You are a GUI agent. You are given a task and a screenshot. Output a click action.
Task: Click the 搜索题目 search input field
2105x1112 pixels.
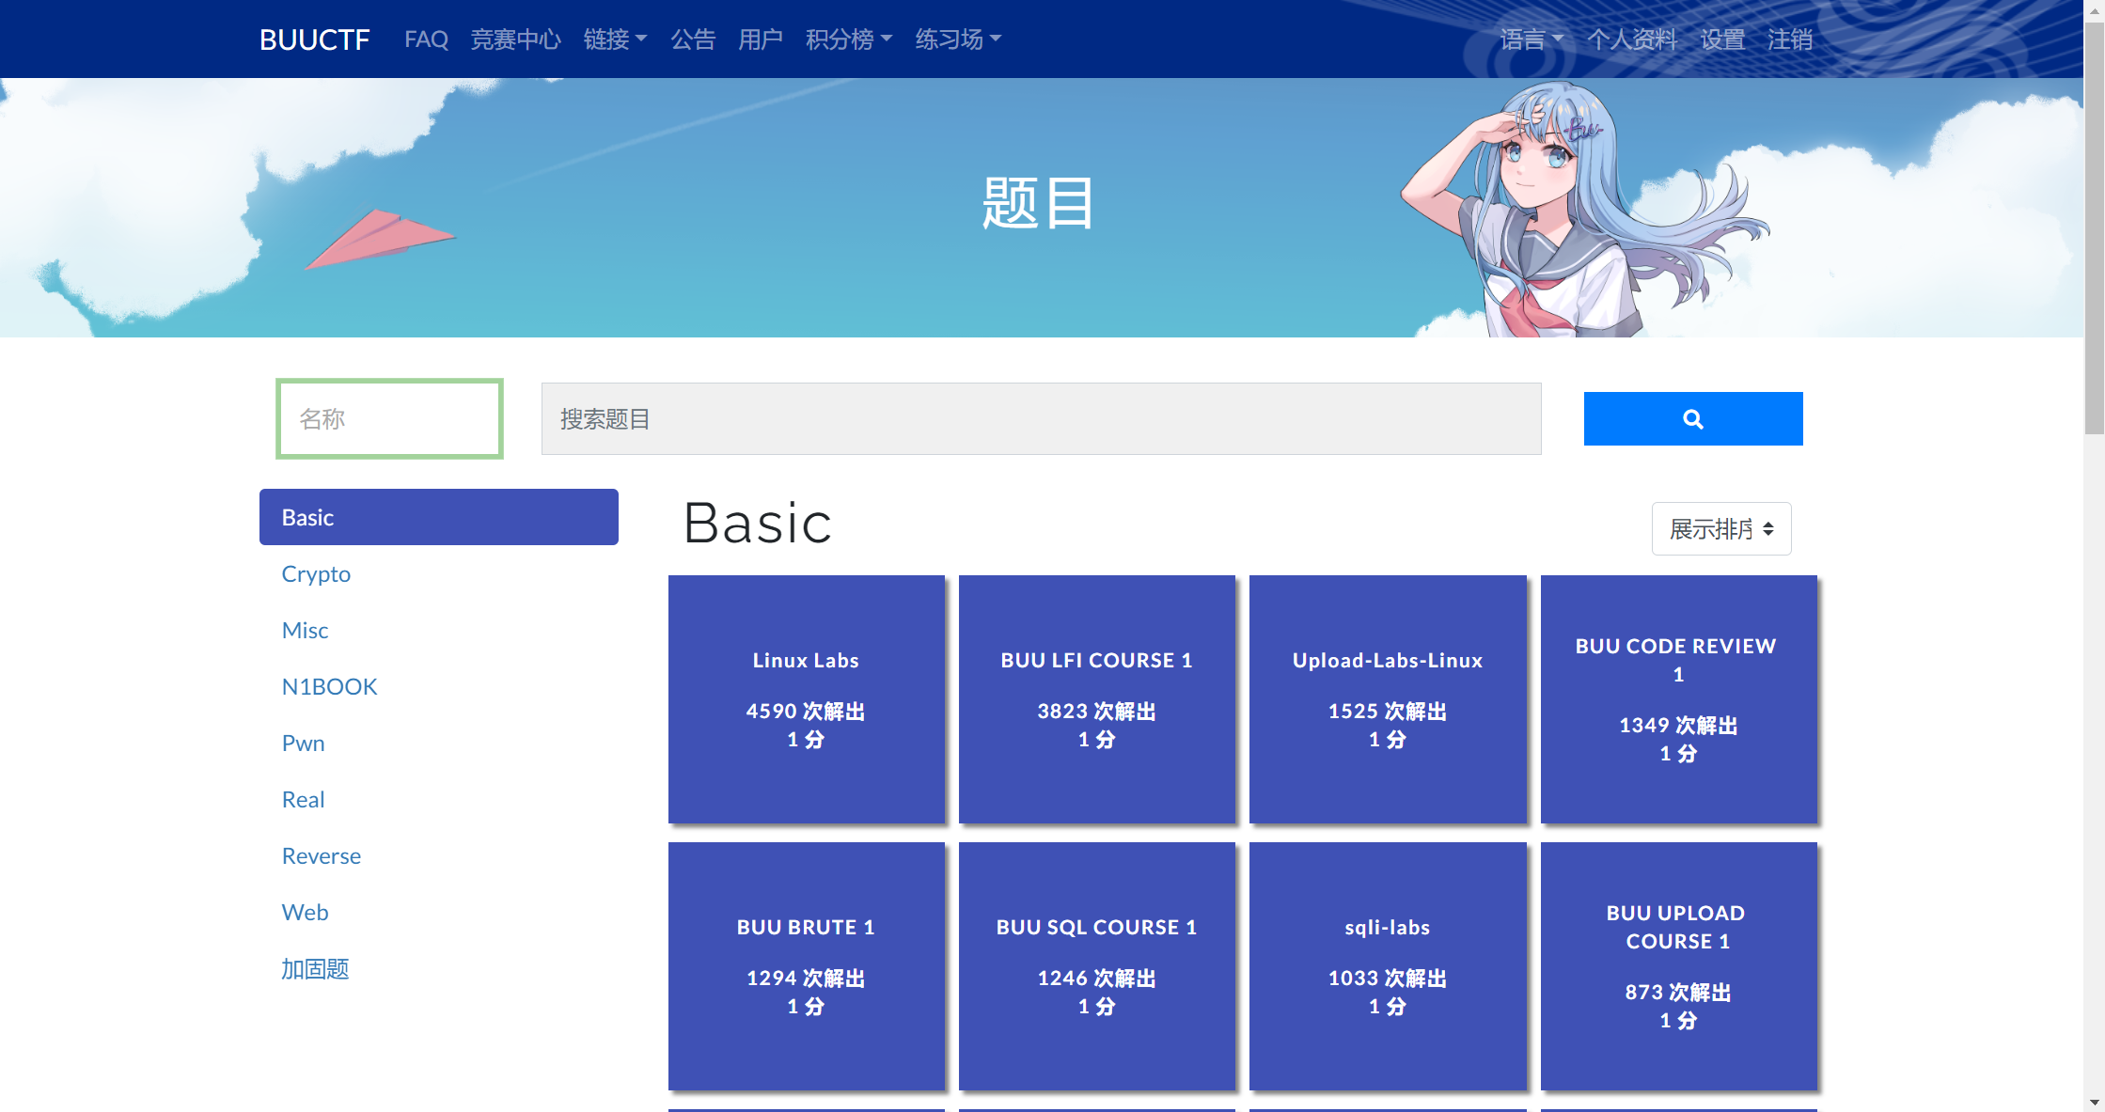(1041, 419)
